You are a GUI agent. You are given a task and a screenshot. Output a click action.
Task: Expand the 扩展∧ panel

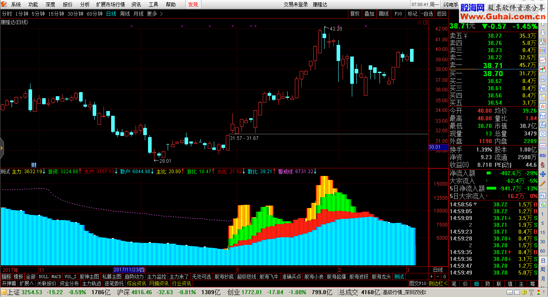[x=27, y=283]
